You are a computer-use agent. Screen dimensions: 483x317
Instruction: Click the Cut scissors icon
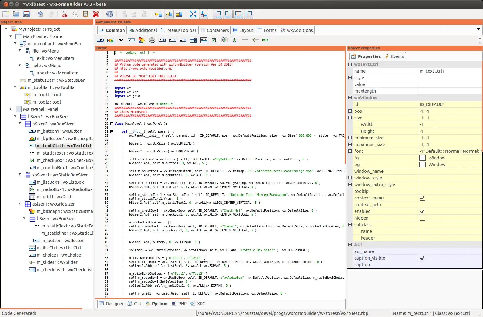pyautogui.click(x=64, y=14)
